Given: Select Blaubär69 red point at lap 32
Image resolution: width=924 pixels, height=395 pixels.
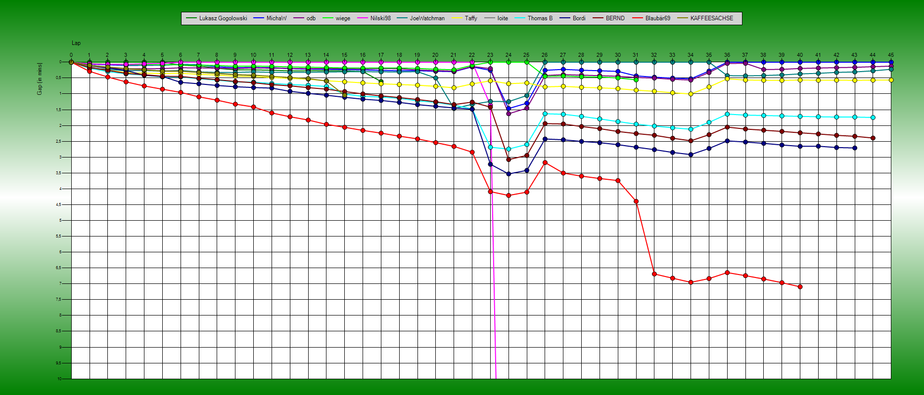Looking at the screenshot, I should (x=654, y=274).
